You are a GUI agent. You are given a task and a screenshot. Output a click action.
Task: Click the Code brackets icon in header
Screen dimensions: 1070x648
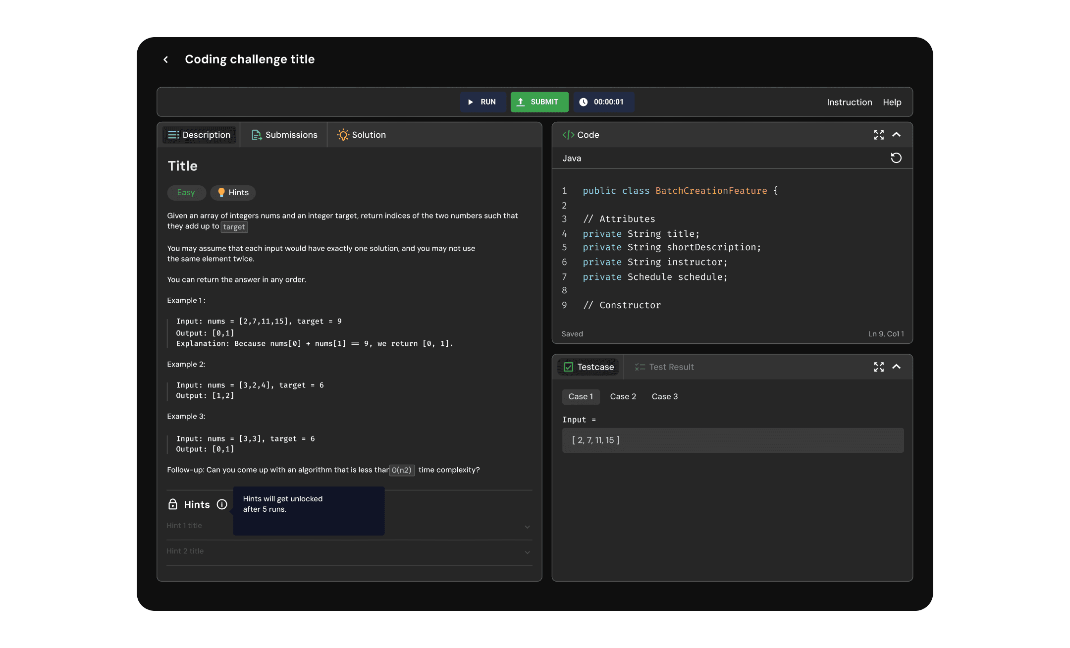[568, 135]
